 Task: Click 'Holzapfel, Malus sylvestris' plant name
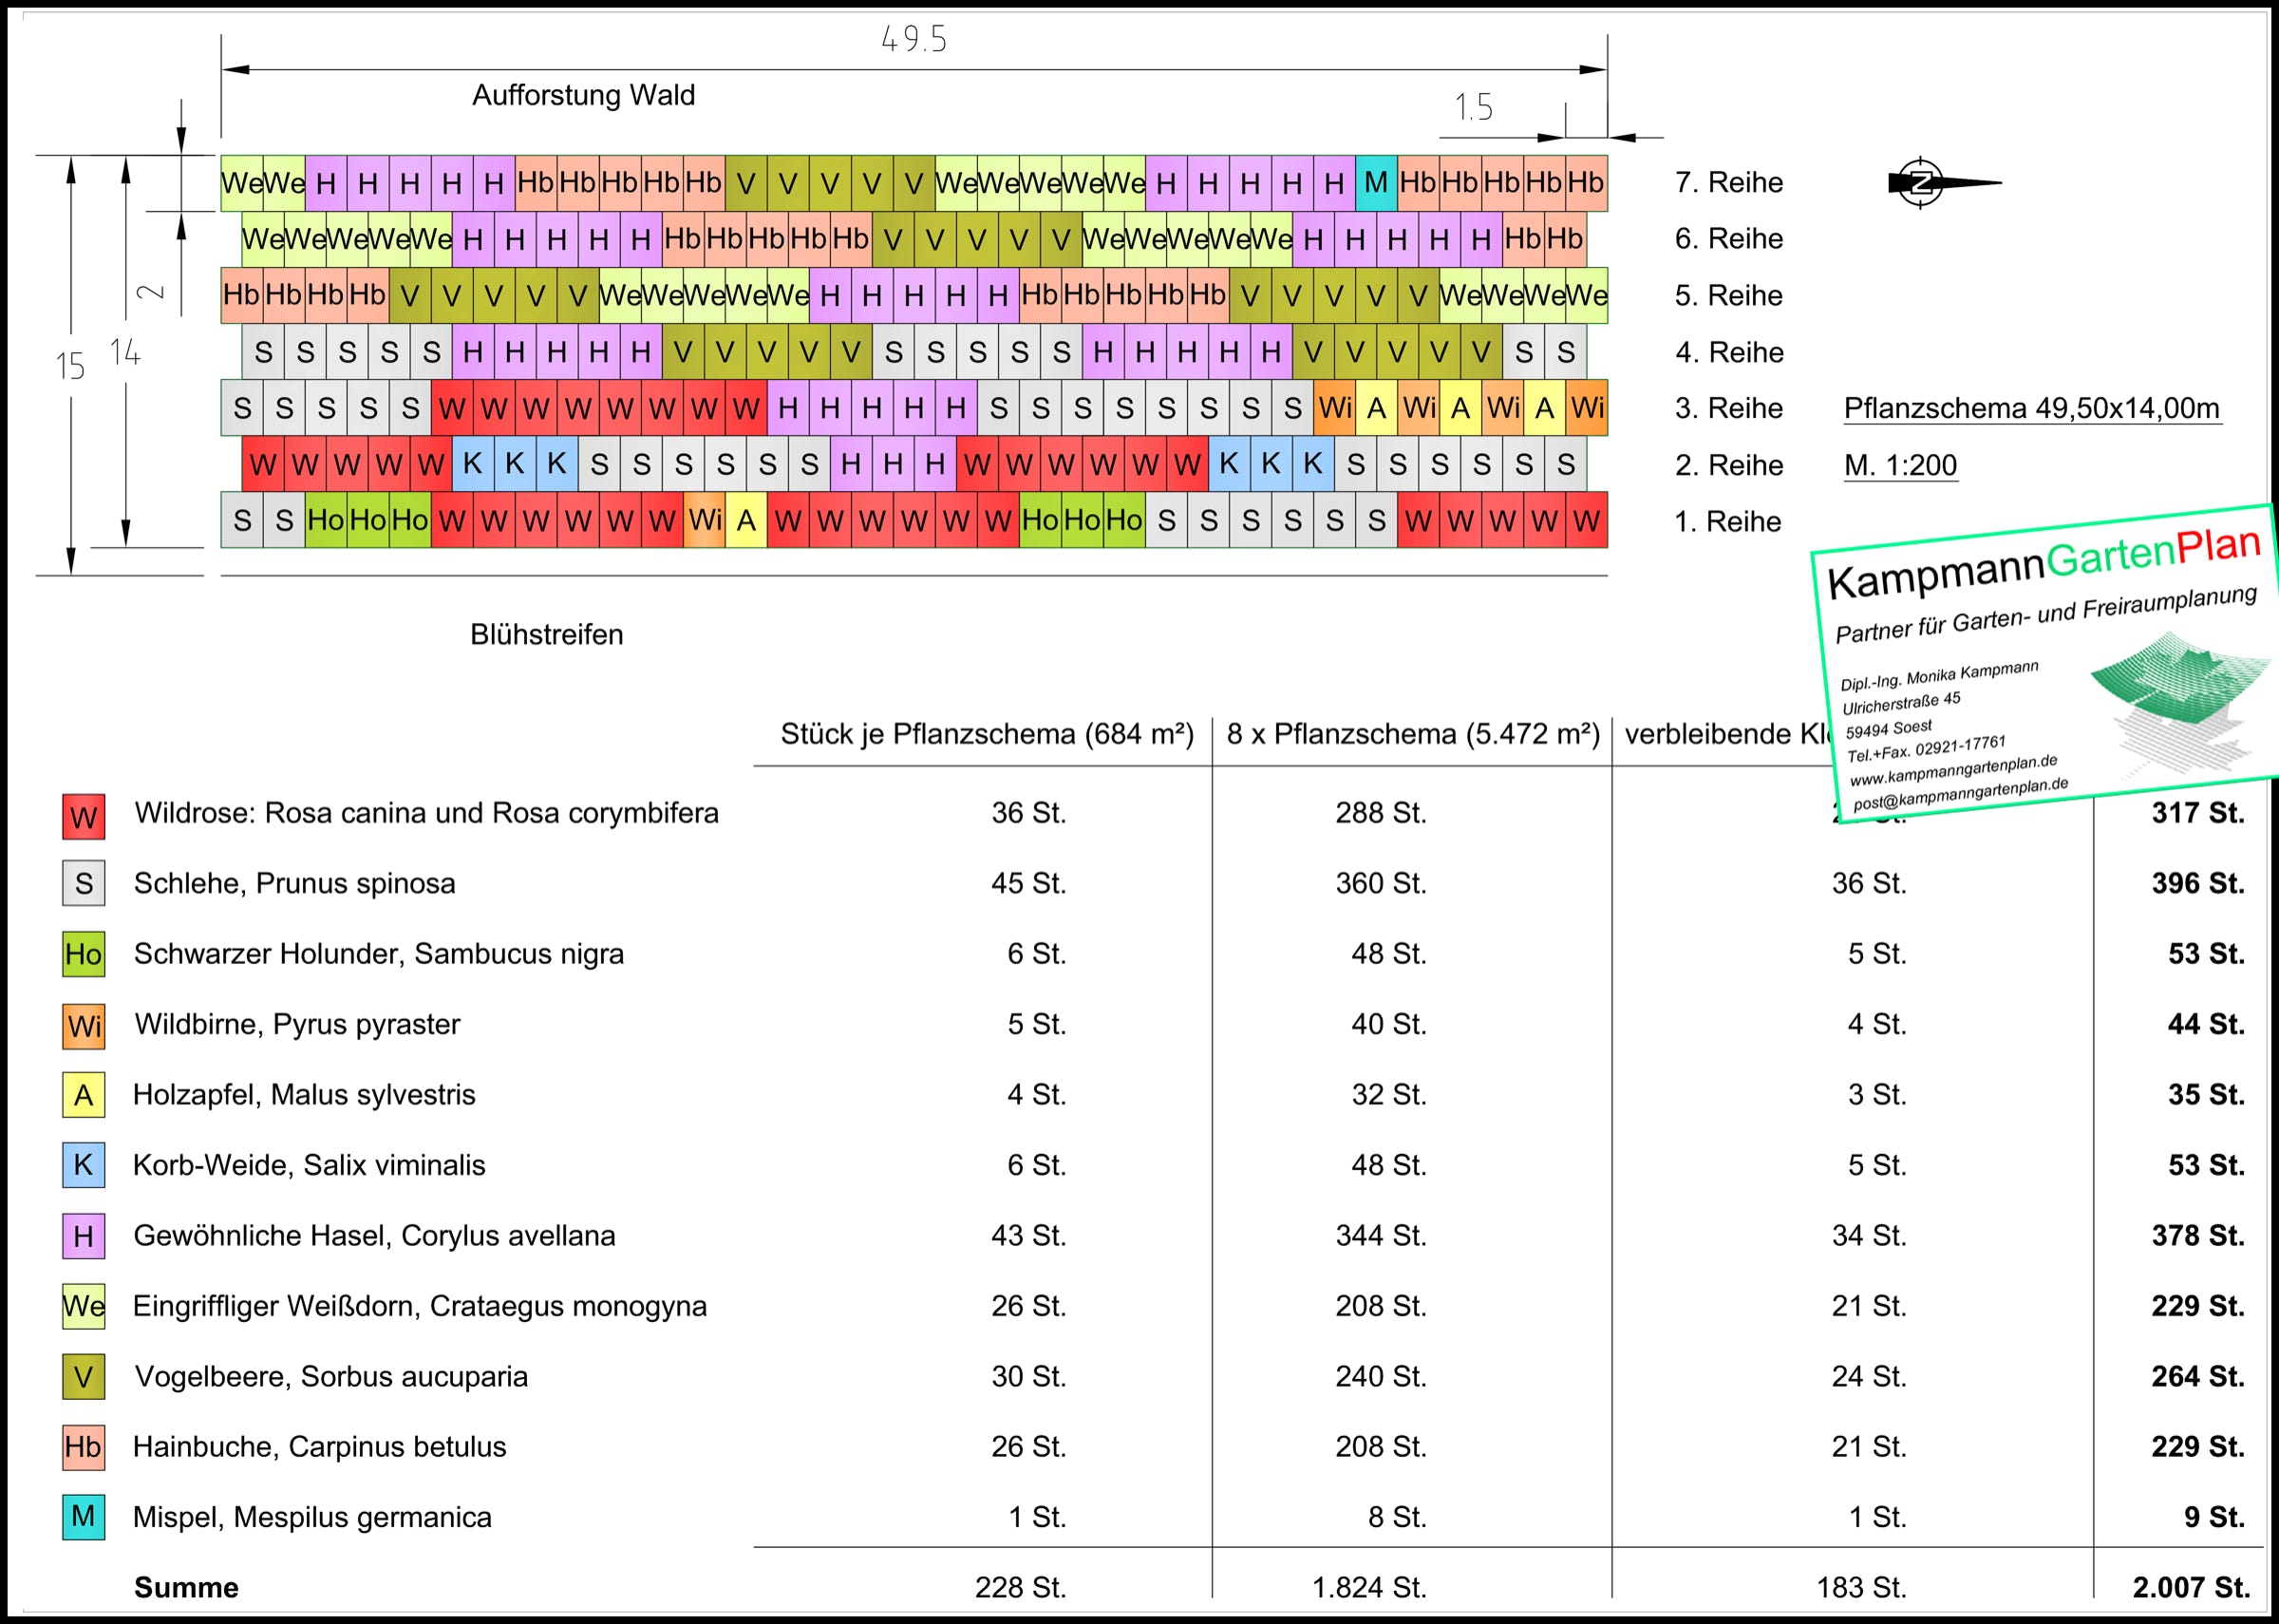click(304, 1095)
